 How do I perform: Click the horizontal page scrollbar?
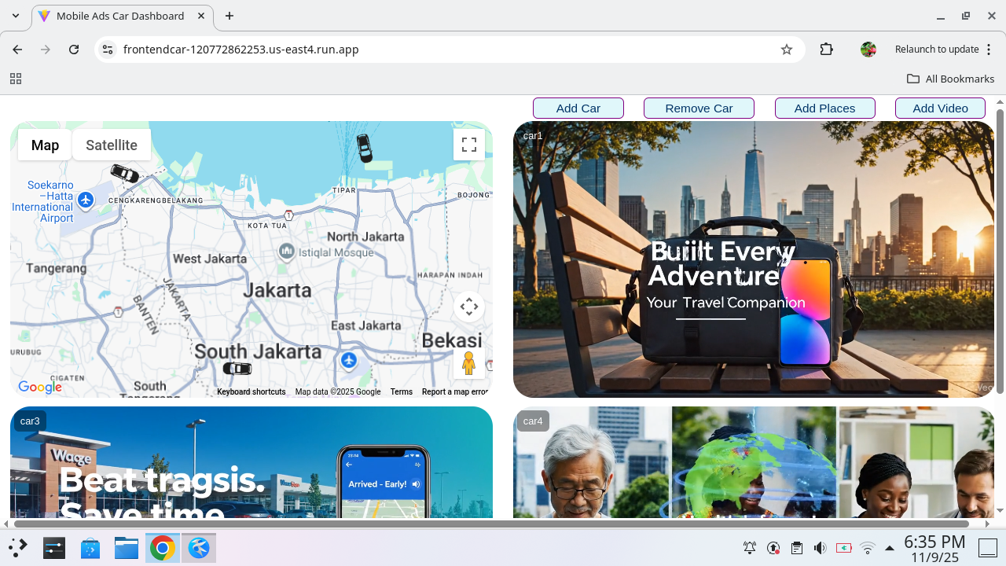click(491, 524)
